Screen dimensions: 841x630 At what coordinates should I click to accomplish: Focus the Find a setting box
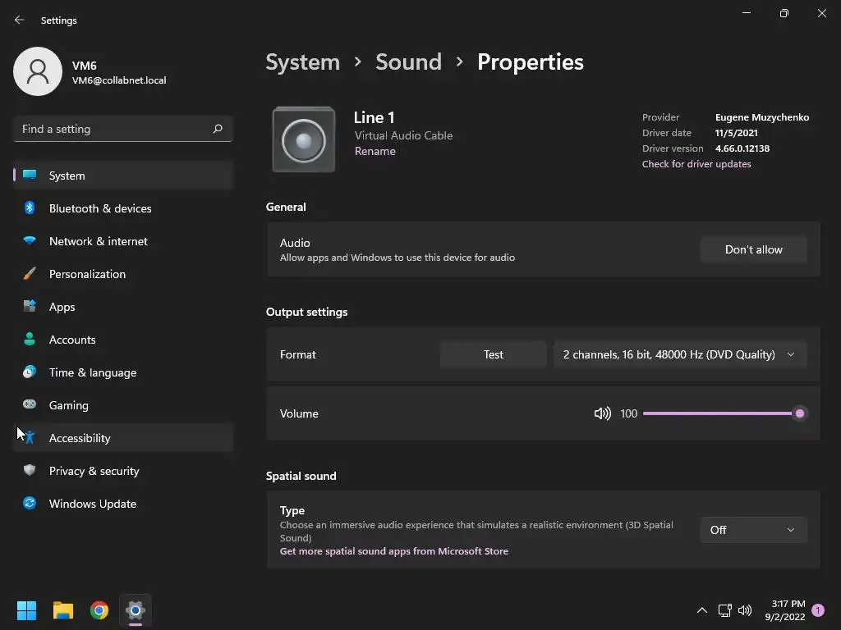pyautogui.click(x=113, y=129)
